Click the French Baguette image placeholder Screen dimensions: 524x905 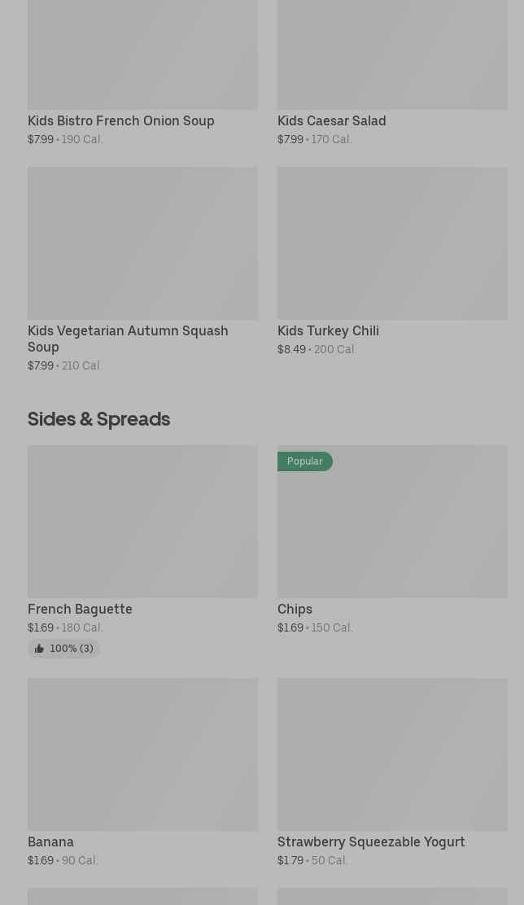point(142,522)
